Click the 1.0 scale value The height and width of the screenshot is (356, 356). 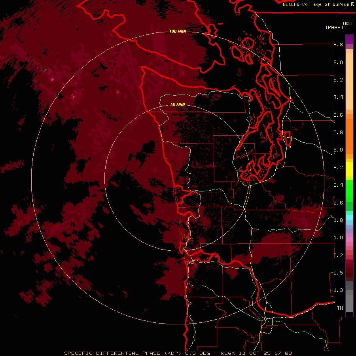pyautogui.click(x=338, y=238)
